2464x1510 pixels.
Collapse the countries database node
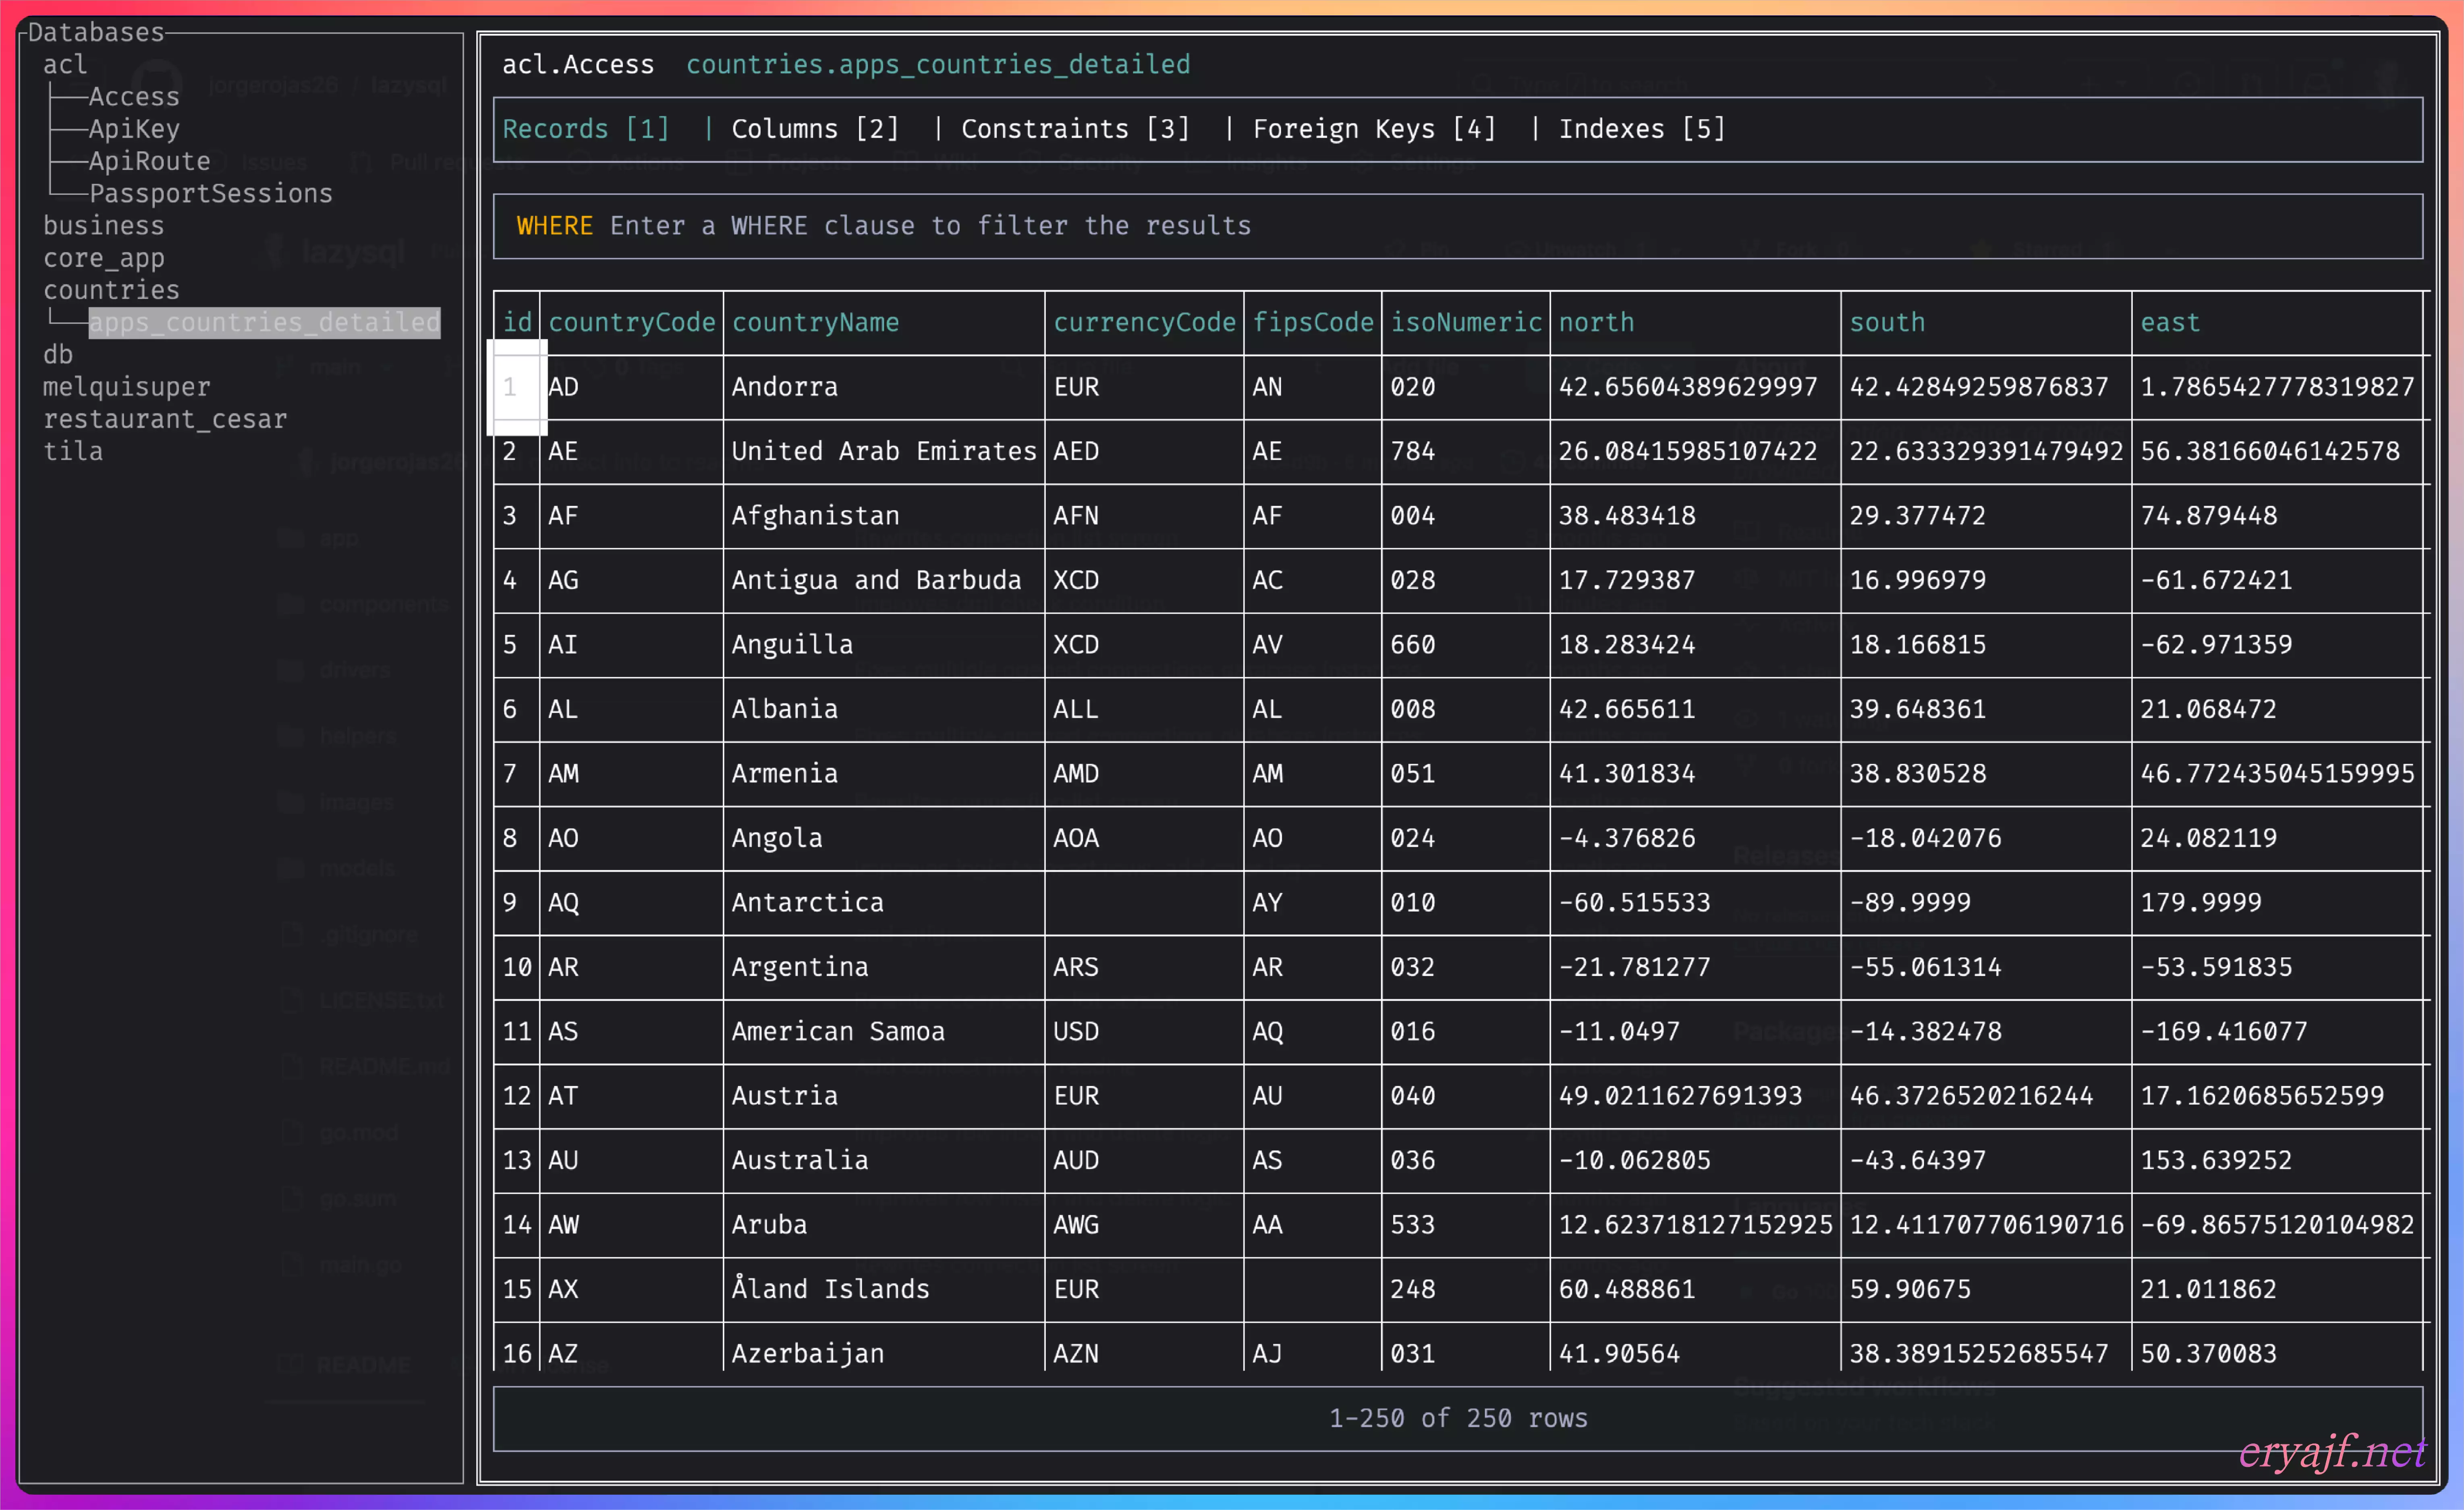pyautogui.click(x=111, y=290)
